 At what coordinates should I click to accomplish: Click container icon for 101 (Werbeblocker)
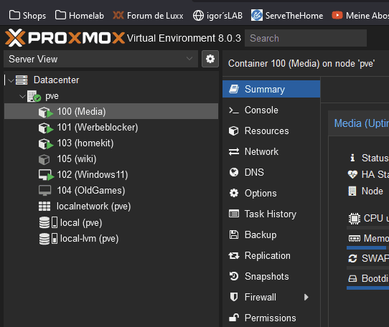pyautogui.click(x=46, y=128)
